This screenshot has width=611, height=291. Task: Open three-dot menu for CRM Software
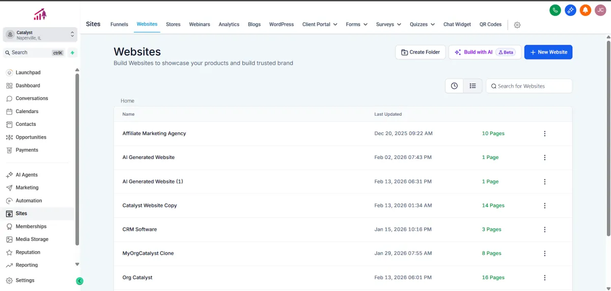(544, 229)
